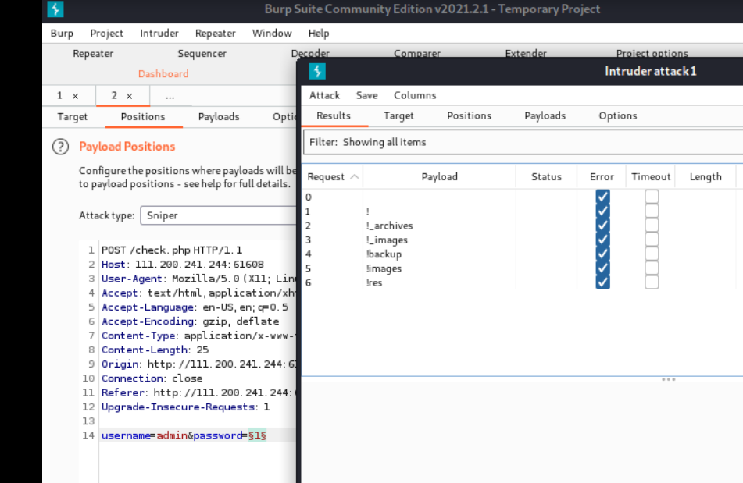Screen dimensions: 743x483
Task: Toggle Timeout checkbox for request 0
Action: click(652, 197)
